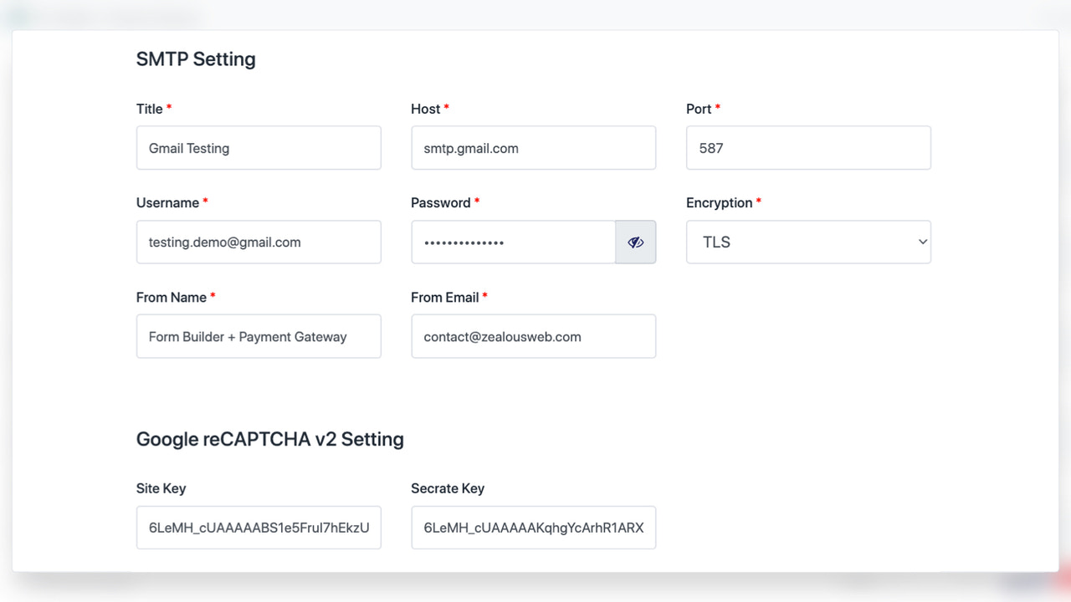This screenshot has width=1071, height=602.
Task: Click inside the Title input field
Action: point(259,147)
